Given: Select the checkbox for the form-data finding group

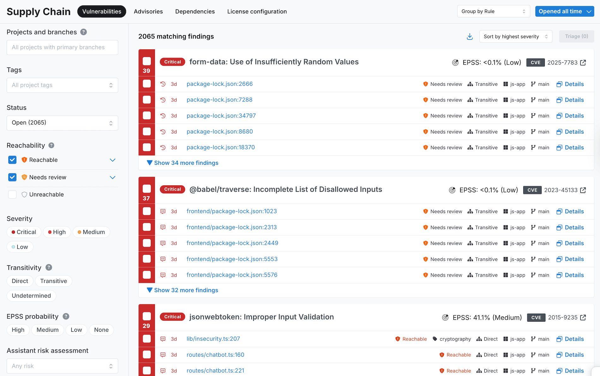Looking at the screenshot, I should tap(146, 61).
